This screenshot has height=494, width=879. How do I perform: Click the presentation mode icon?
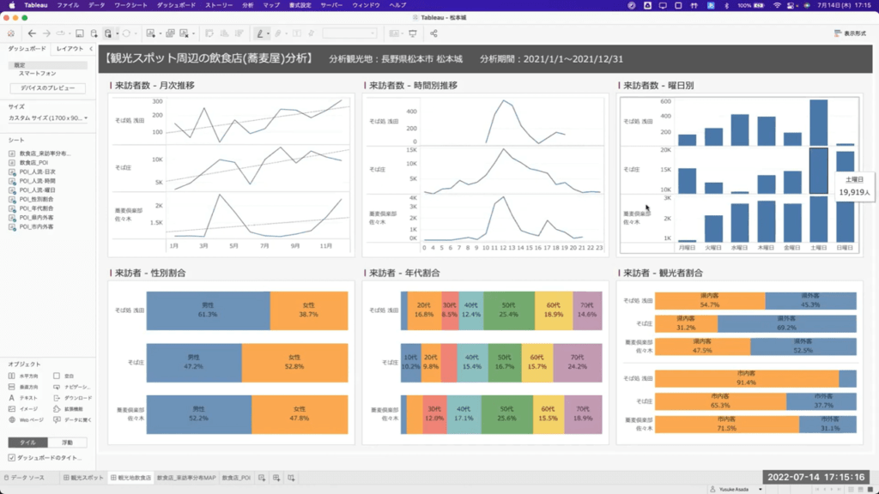(x=413, y=33)
